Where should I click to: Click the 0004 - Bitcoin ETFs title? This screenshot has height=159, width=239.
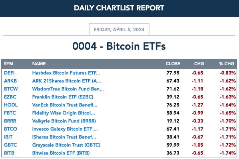click(119, 46)
